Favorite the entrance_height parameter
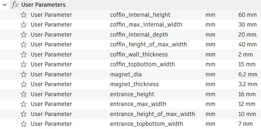This screenshot has height=129, width=261. (x=23, y=94)
